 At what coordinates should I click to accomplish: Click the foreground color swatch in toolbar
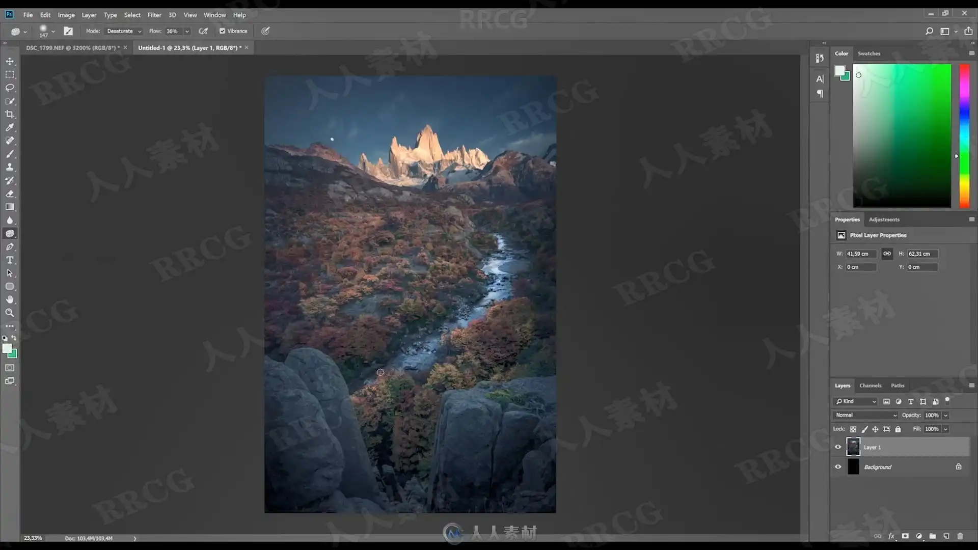7,349
